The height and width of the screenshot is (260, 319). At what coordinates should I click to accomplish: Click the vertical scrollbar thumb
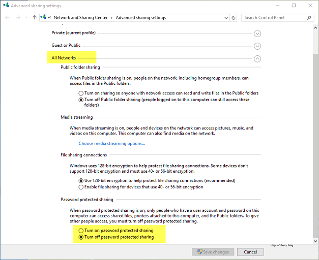tap(315, 145)
